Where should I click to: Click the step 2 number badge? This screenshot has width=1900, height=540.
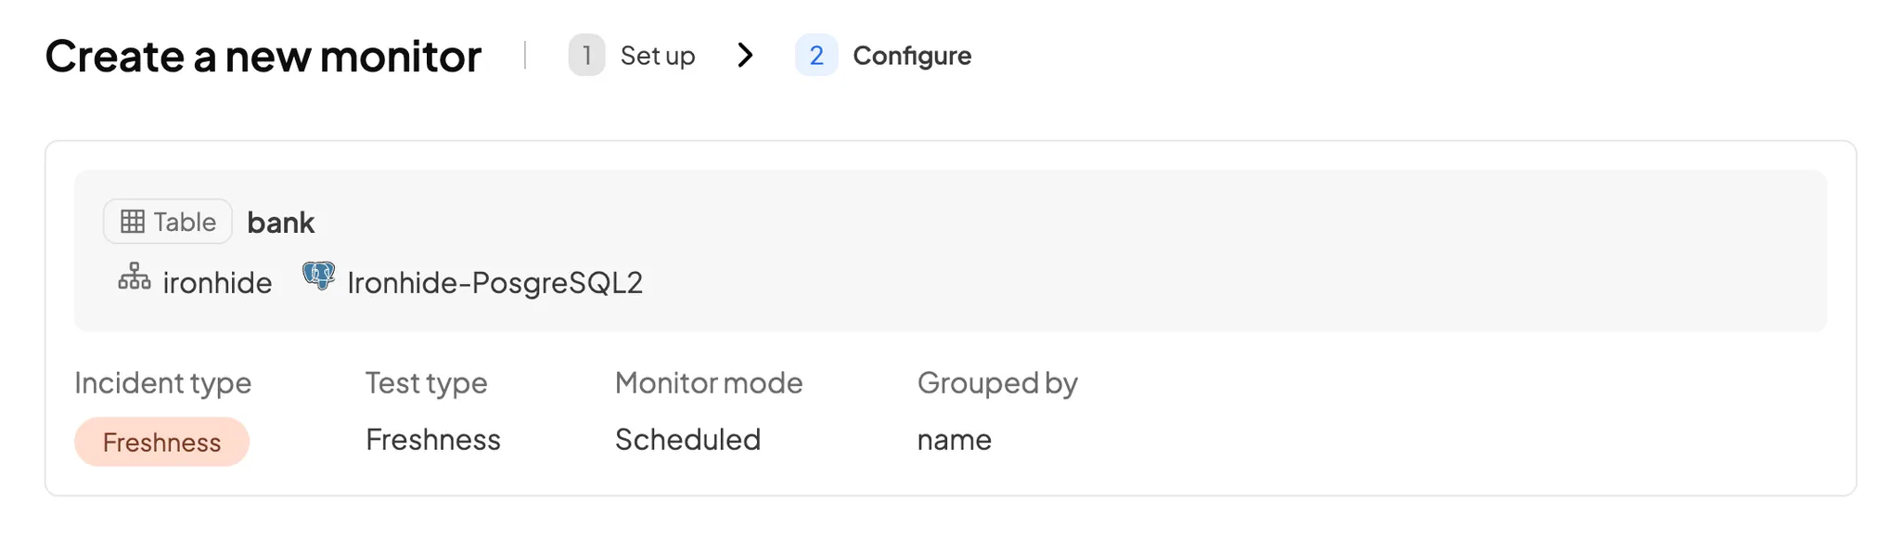point(816,56)
